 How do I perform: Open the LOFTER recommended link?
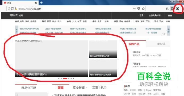(133, 90)
